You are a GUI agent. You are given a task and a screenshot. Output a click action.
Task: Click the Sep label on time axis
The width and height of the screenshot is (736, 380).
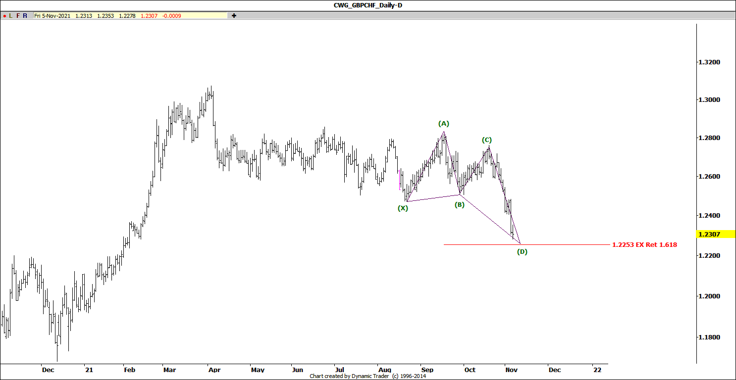tap(427, 370)
